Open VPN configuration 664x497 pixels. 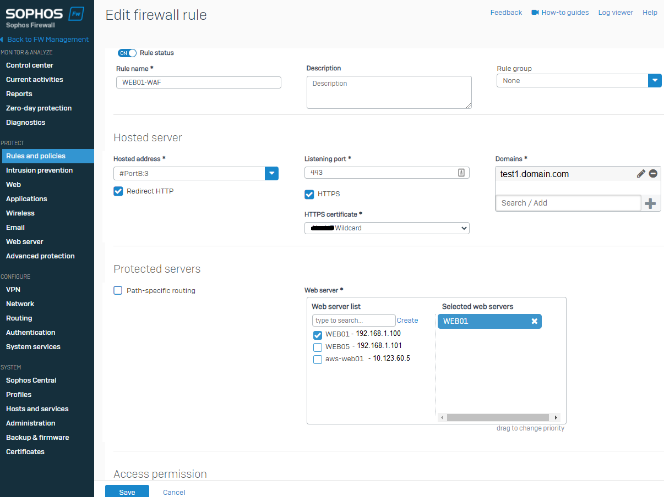13,289
